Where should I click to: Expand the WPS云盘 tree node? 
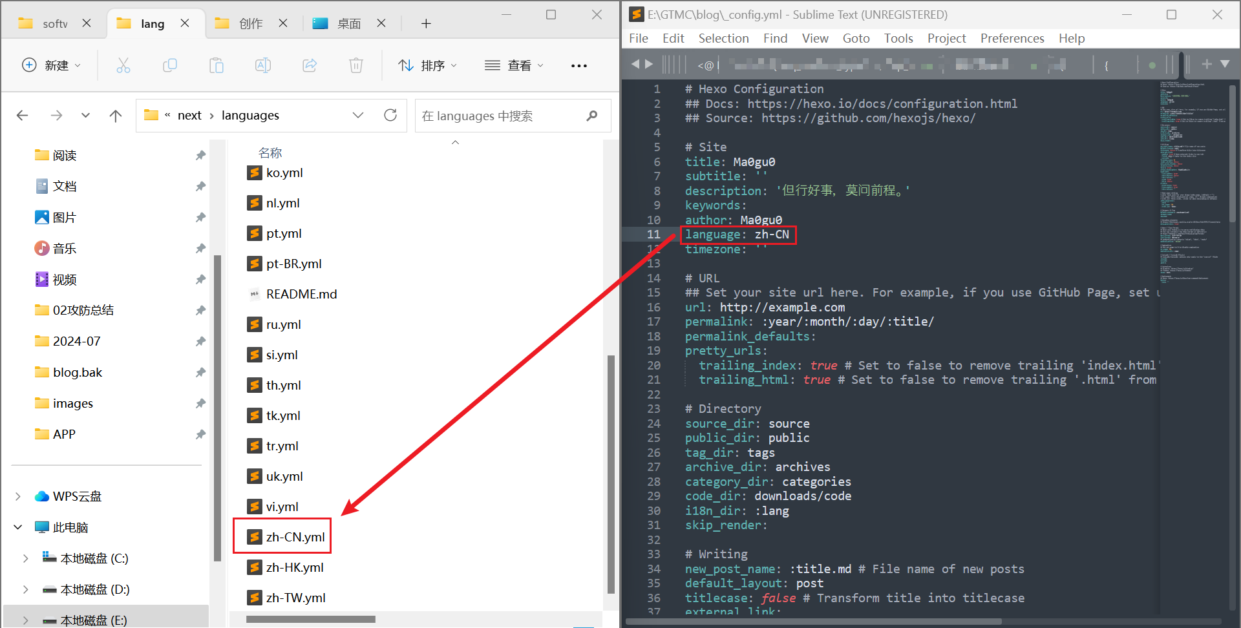coord(18,496)
